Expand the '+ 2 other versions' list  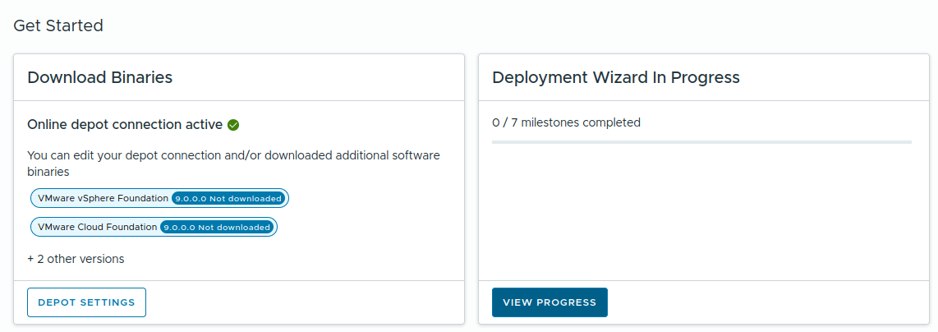tap(76, 259)
